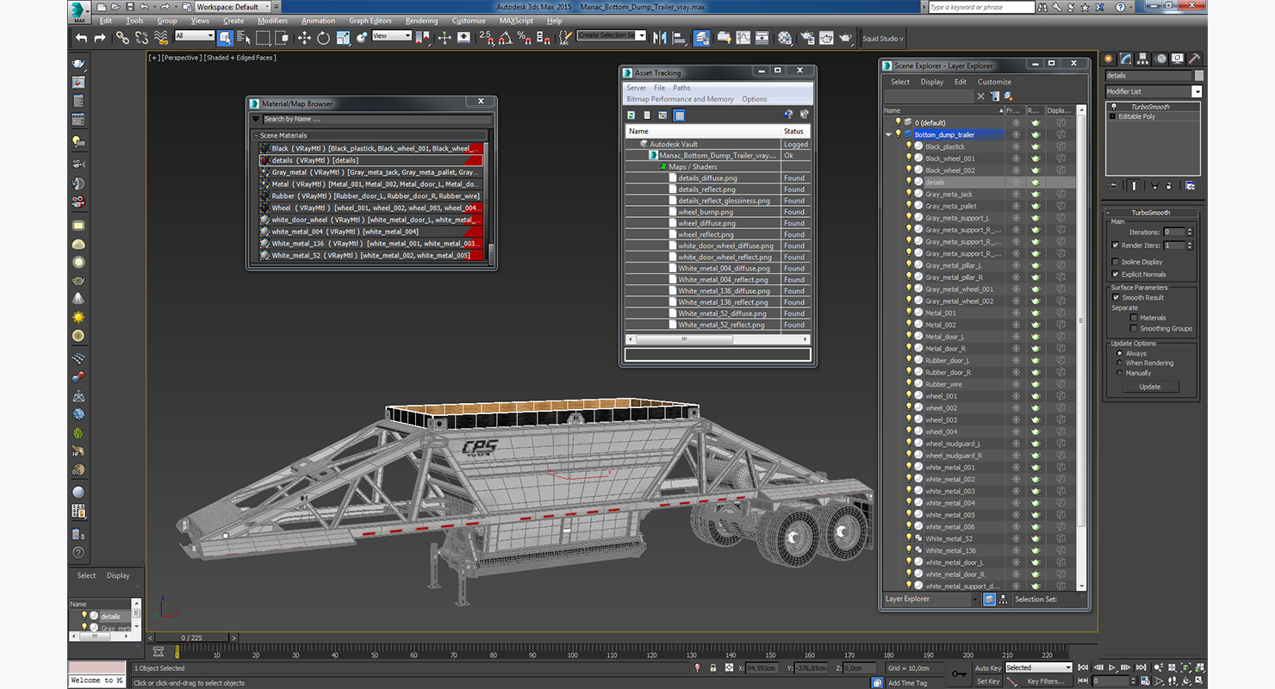Click object color swatch beside details name
This screenshot has height=689, width=1275.
[x=1199, y=76]
